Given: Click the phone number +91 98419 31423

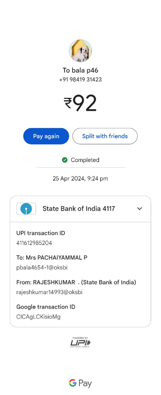Looking at the screenshot, I should pos(80,80).
